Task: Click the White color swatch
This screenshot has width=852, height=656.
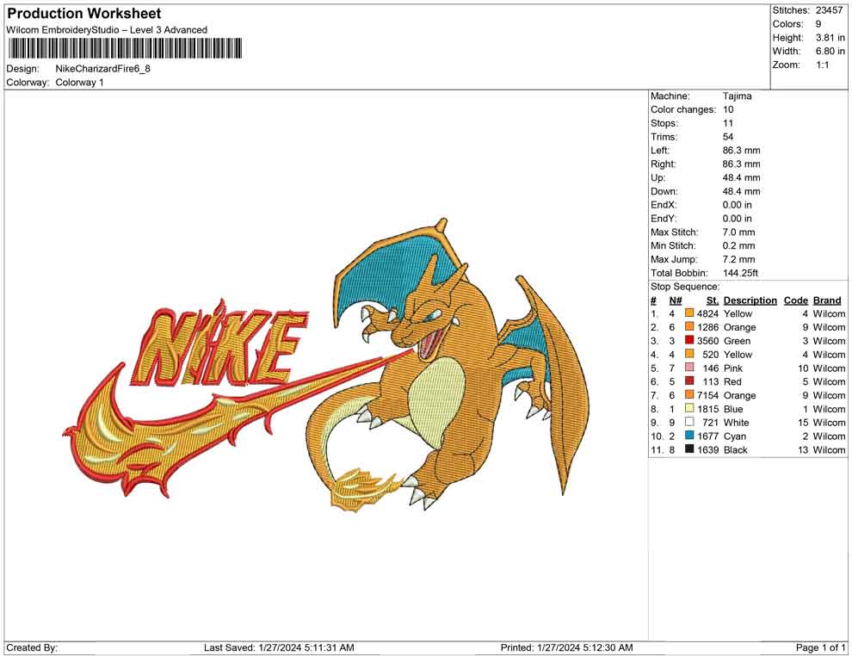Action: 689,422
